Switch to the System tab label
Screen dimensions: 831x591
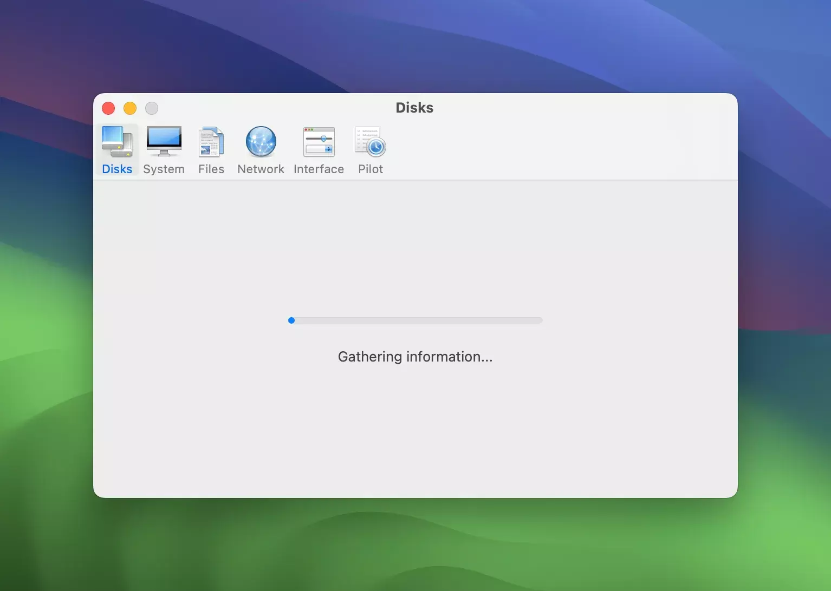tap(164, 169)
